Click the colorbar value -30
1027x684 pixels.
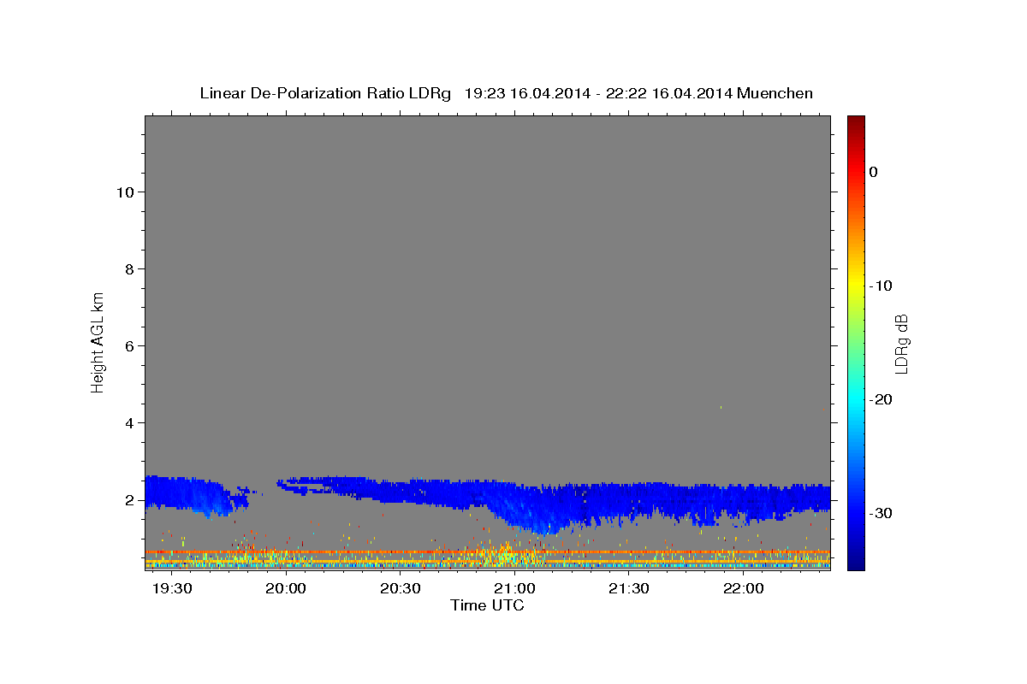click(x=881, y=513)
